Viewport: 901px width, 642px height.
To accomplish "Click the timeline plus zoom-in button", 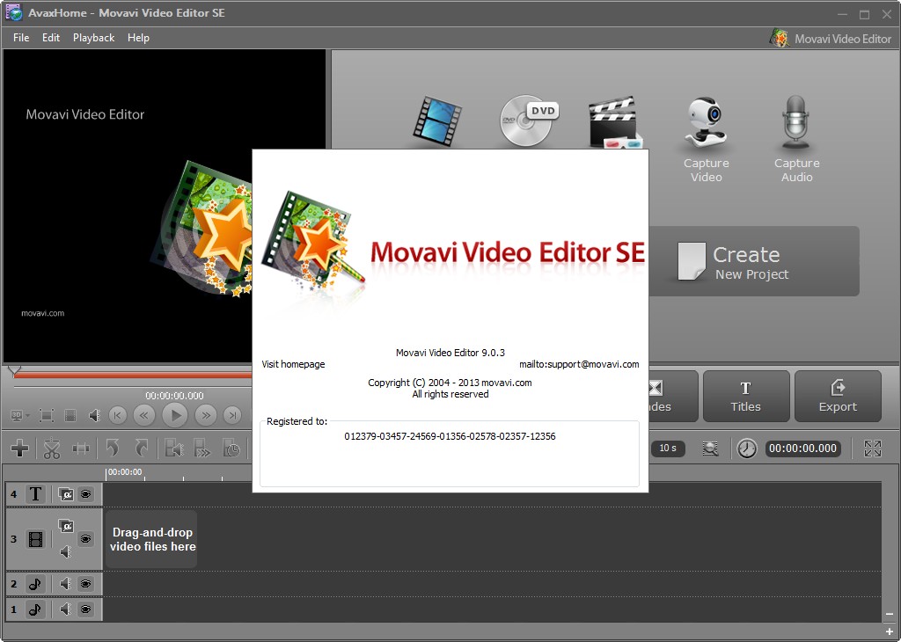I will 890,631.
